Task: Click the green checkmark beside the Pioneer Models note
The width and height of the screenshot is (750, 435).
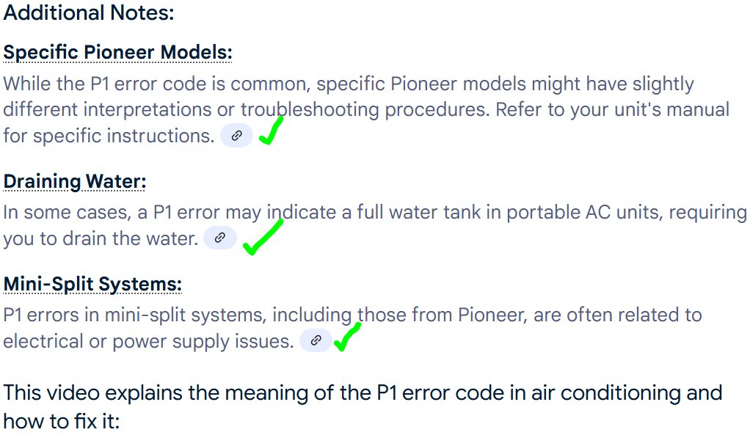Action: (x=272, y=131)
